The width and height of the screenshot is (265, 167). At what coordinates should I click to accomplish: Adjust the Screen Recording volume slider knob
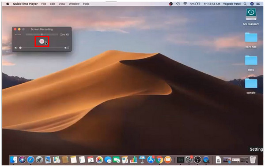click(x=20, y=48)
